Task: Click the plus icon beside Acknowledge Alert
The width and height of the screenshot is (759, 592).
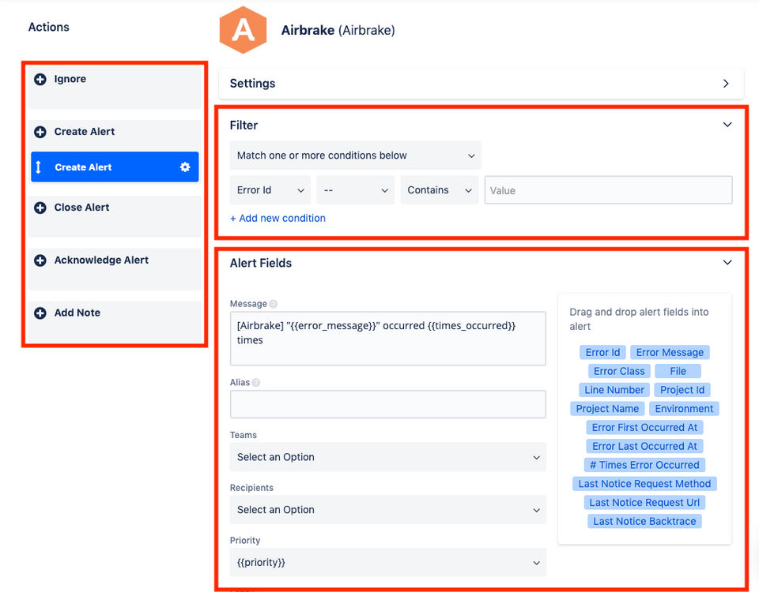Action: tap(40, 260)
